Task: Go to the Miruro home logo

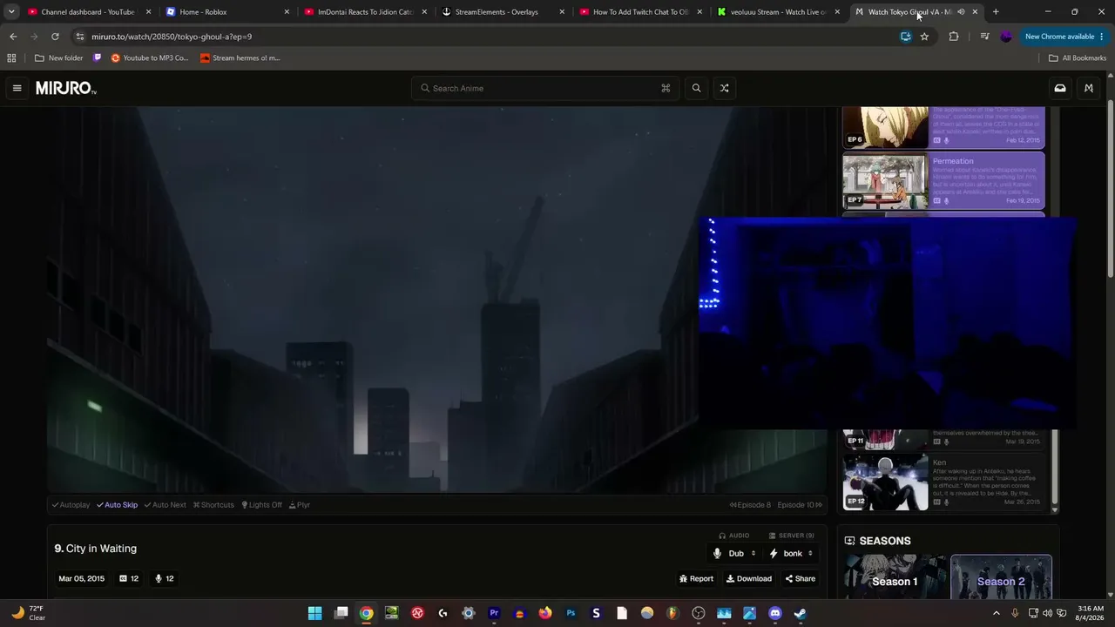Action: (x=66, y=88)
